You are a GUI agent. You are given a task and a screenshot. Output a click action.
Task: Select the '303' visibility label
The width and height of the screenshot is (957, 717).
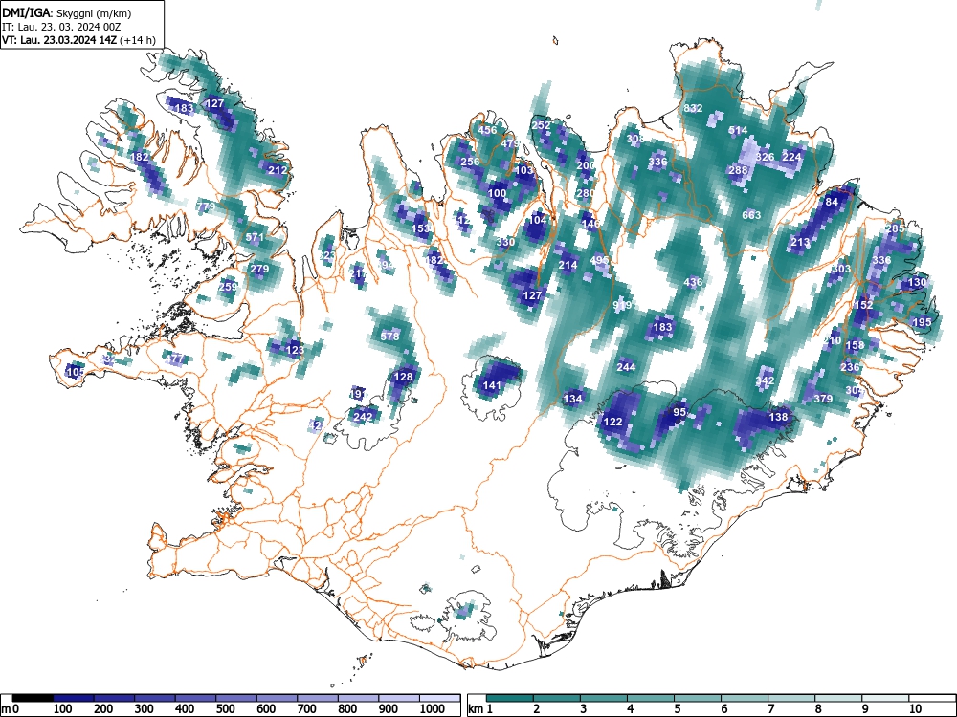click(x=841, y=269)
